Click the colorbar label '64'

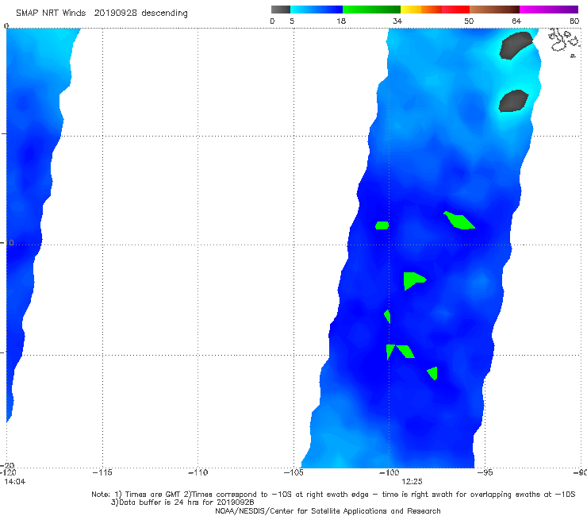coord(516,21)
